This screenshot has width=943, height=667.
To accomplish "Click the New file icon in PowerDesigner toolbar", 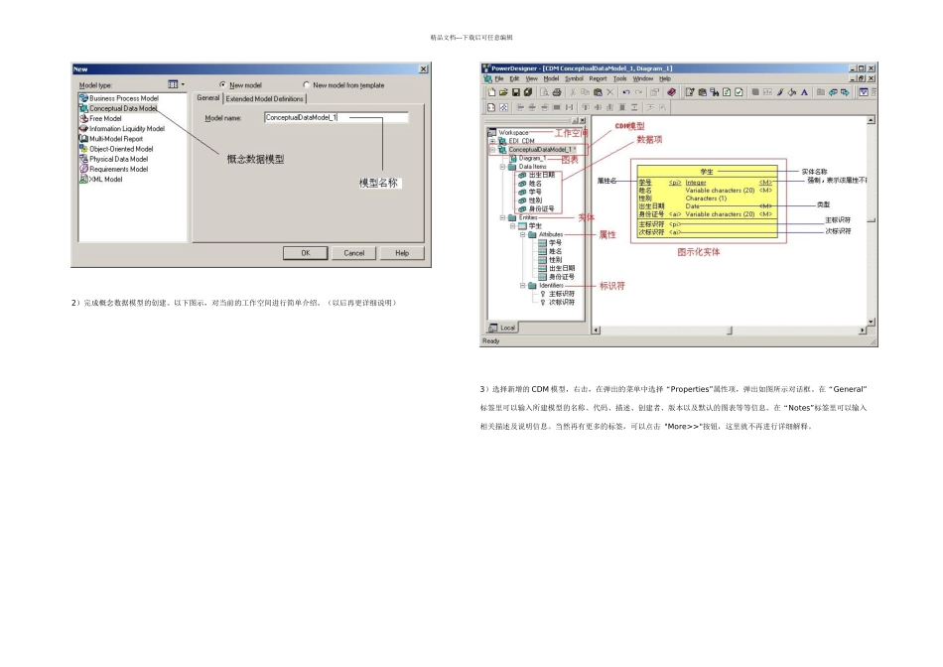I will tap(492, 92).
